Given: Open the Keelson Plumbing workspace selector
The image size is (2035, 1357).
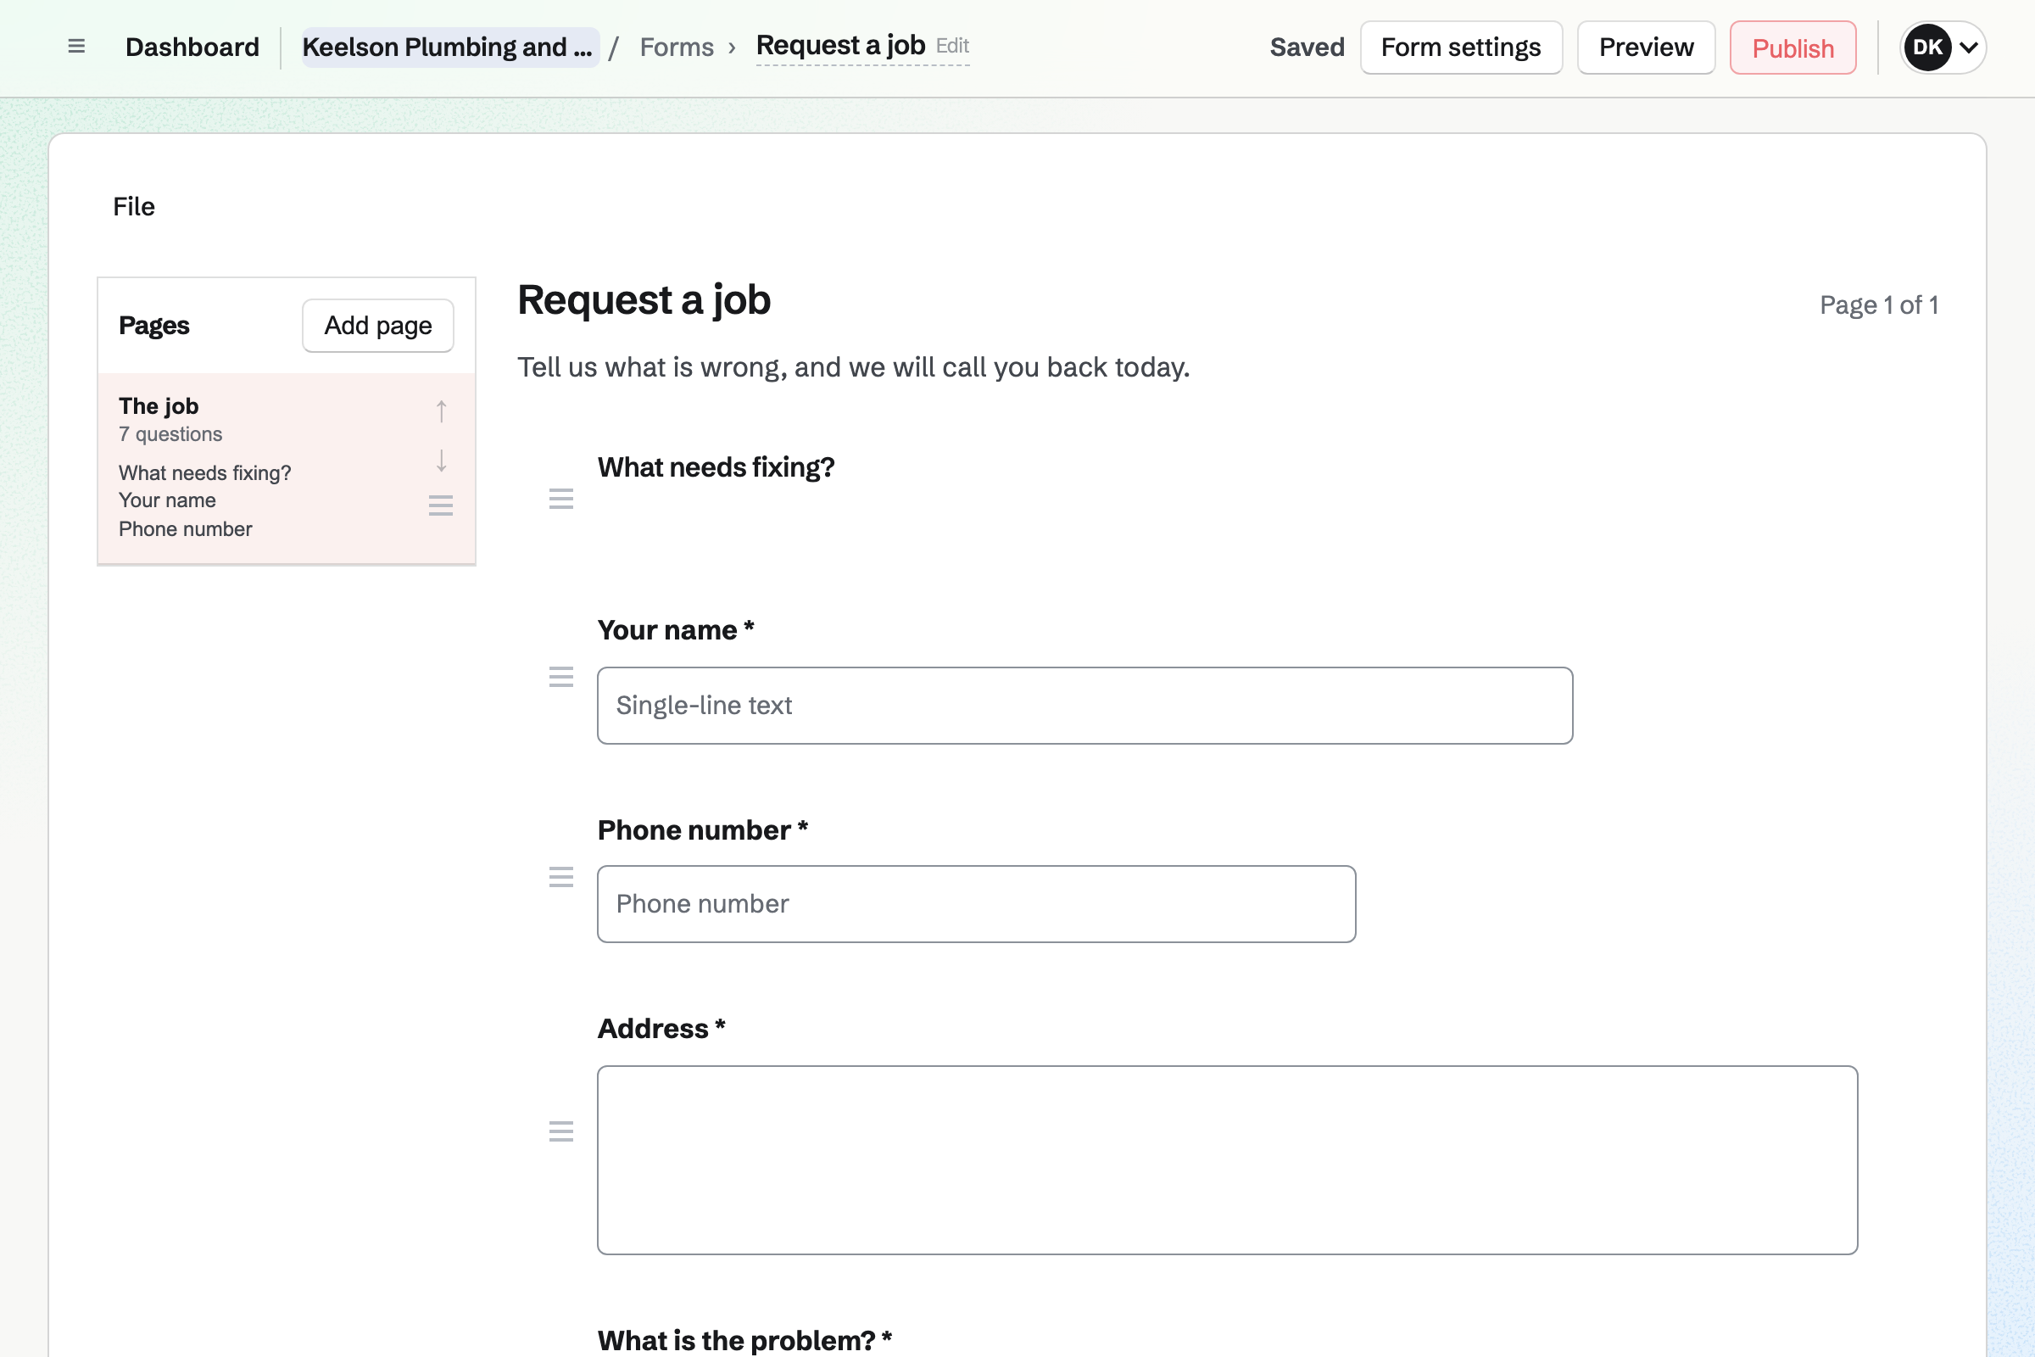Looking at the screenshot, I should click(450, 47).
